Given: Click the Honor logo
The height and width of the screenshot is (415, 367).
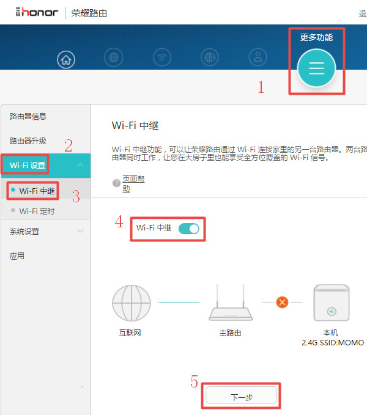Looking at the screenshot, I should coord(37,12).
